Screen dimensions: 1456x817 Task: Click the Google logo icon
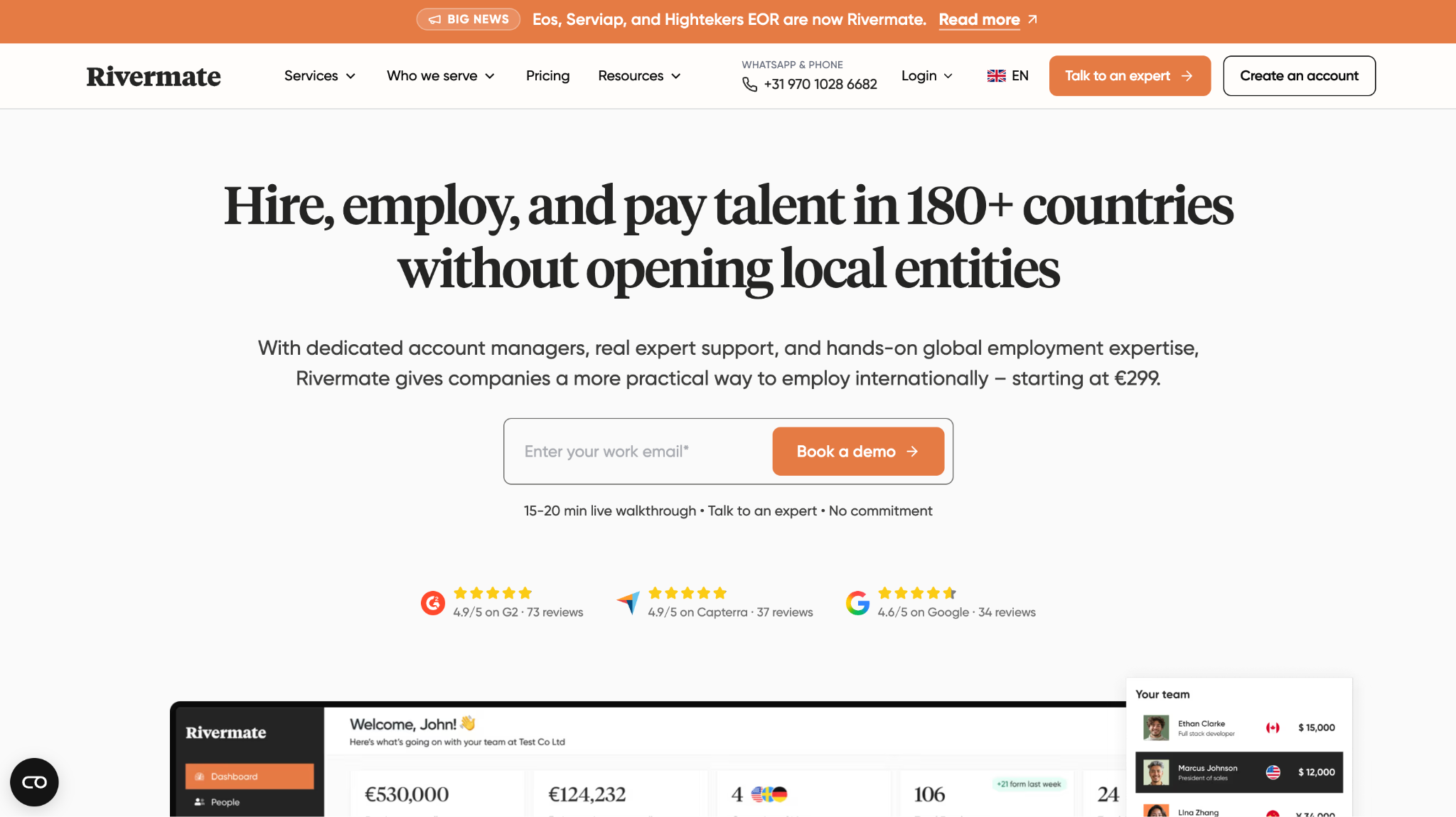[857, 603]
